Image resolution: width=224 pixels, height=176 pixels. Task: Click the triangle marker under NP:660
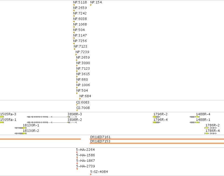click(x=77, y=82)
